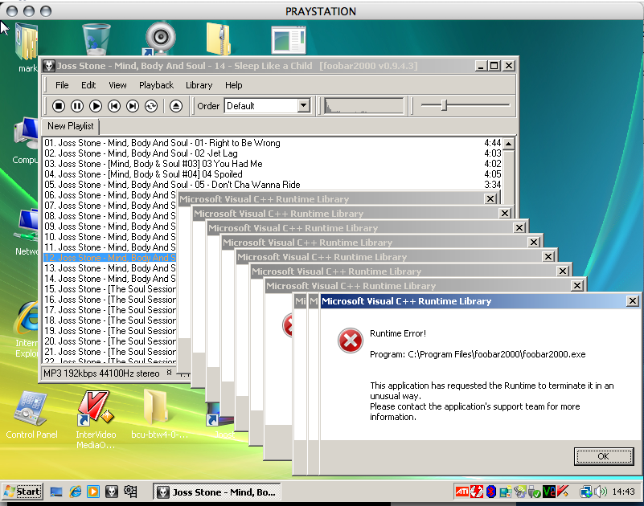Click the Show Desktop quick launch icon
Screen dimensions: 644x506
click(55, 492)
